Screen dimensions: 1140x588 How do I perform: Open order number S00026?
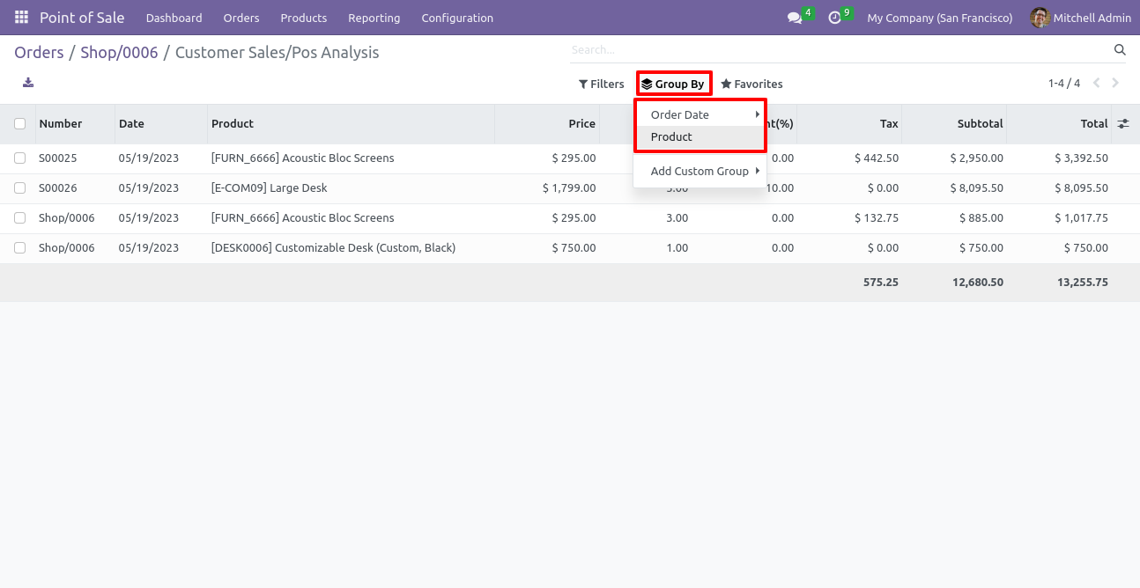[x=58, y=188]
